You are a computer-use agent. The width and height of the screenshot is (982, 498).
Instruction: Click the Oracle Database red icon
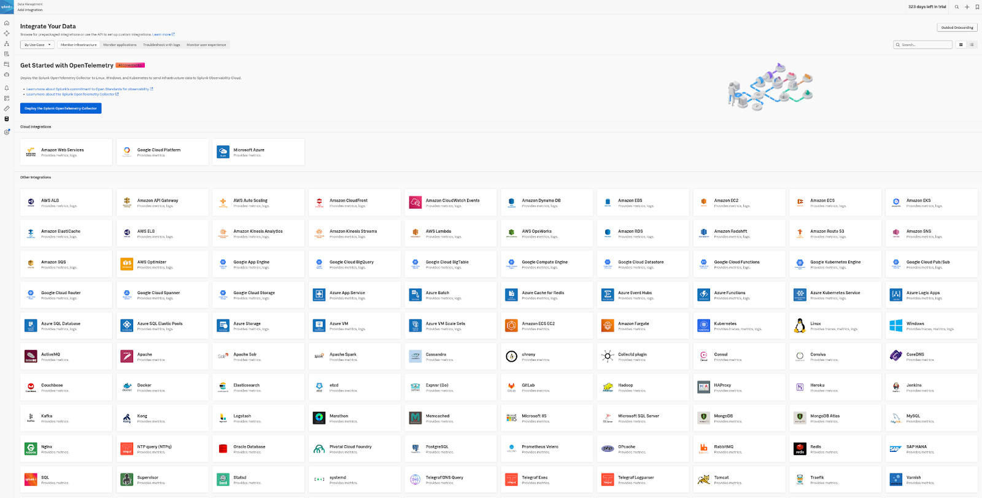pyautogui.click(x=223, y=449)
